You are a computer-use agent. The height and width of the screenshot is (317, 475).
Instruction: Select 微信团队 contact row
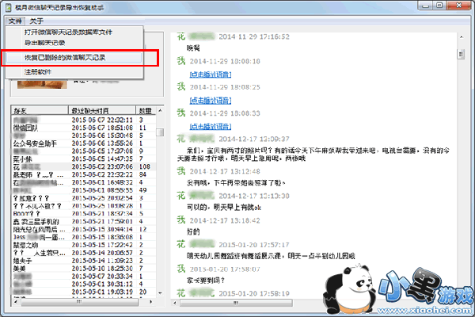pos(84,128)
